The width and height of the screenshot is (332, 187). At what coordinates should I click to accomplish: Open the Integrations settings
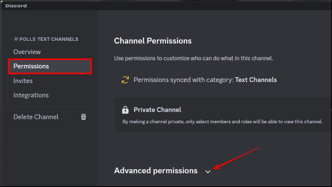[31, 95]
